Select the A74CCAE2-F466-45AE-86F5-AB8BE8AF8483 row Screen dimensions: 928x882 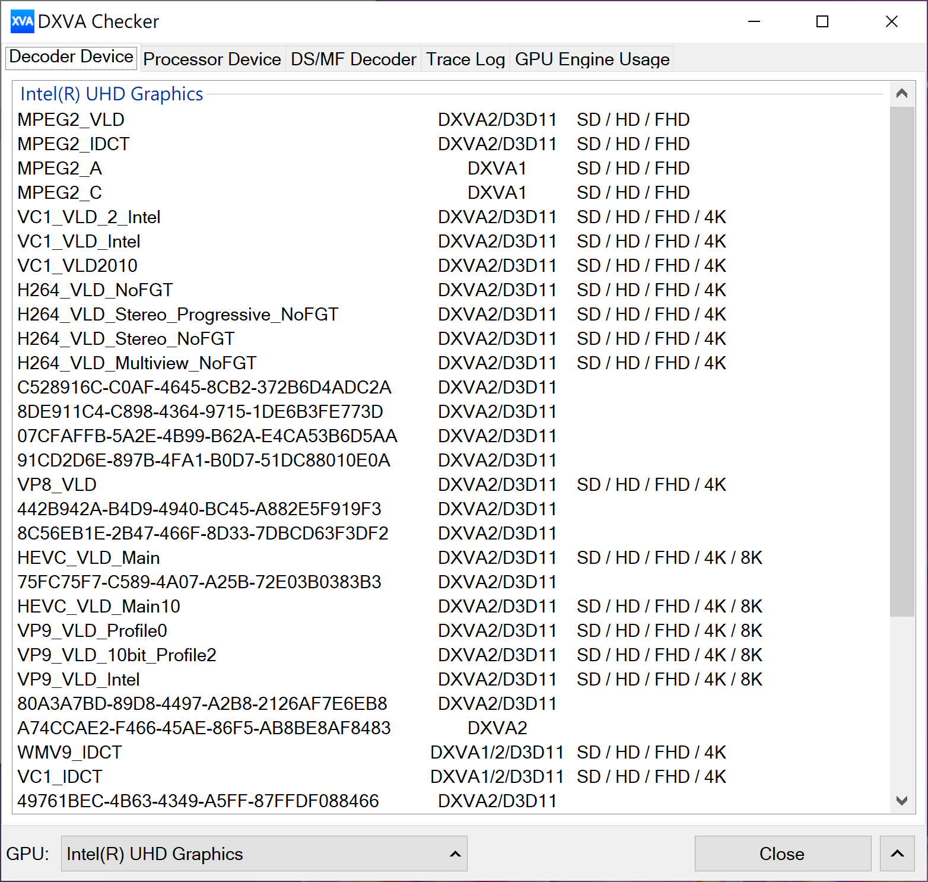click(x=451, y=728)
